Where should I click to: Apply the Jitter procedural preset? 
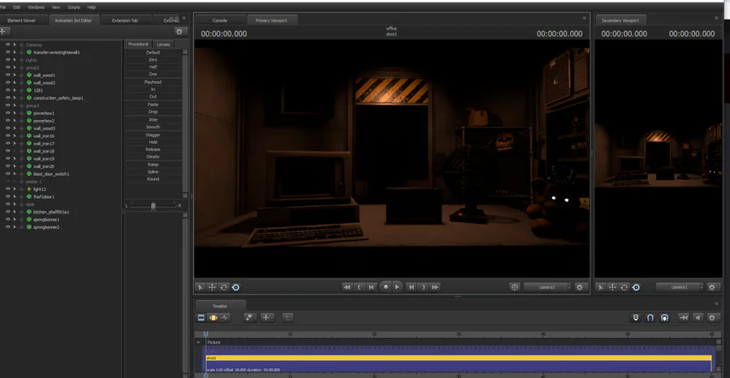(x=153, y=119)
